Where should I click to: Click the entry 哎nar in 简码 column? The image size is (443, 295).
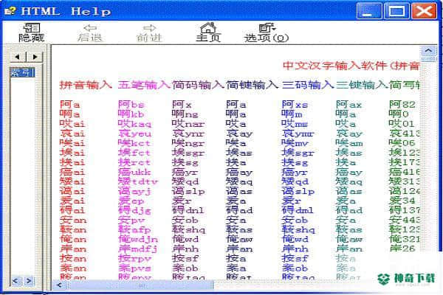(188, 124)
